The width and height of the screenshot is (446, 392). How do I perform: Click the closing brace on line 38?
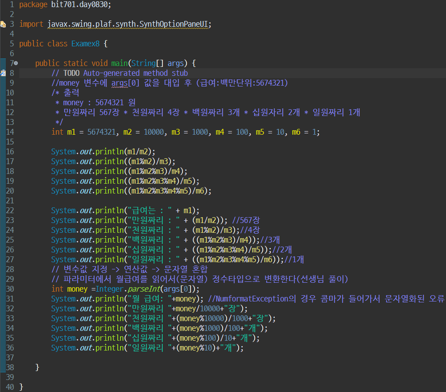pyautogui.click(x=37, y=367)
